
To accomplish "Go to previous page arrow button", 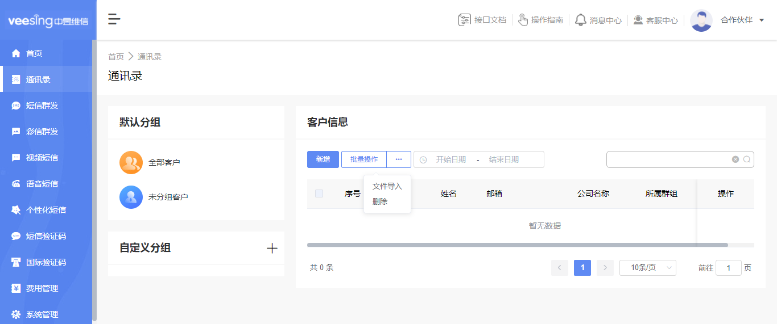I will coord(560,268).
